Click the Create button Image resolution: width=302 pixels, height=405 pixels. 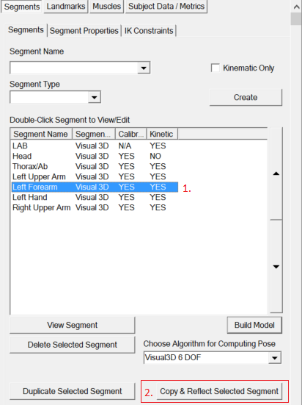pyautogui.click(x=246, y=97)
